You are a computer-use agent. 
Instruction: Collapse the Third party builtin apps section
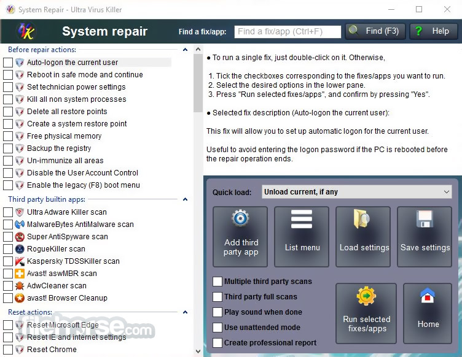tap(185, 199)
